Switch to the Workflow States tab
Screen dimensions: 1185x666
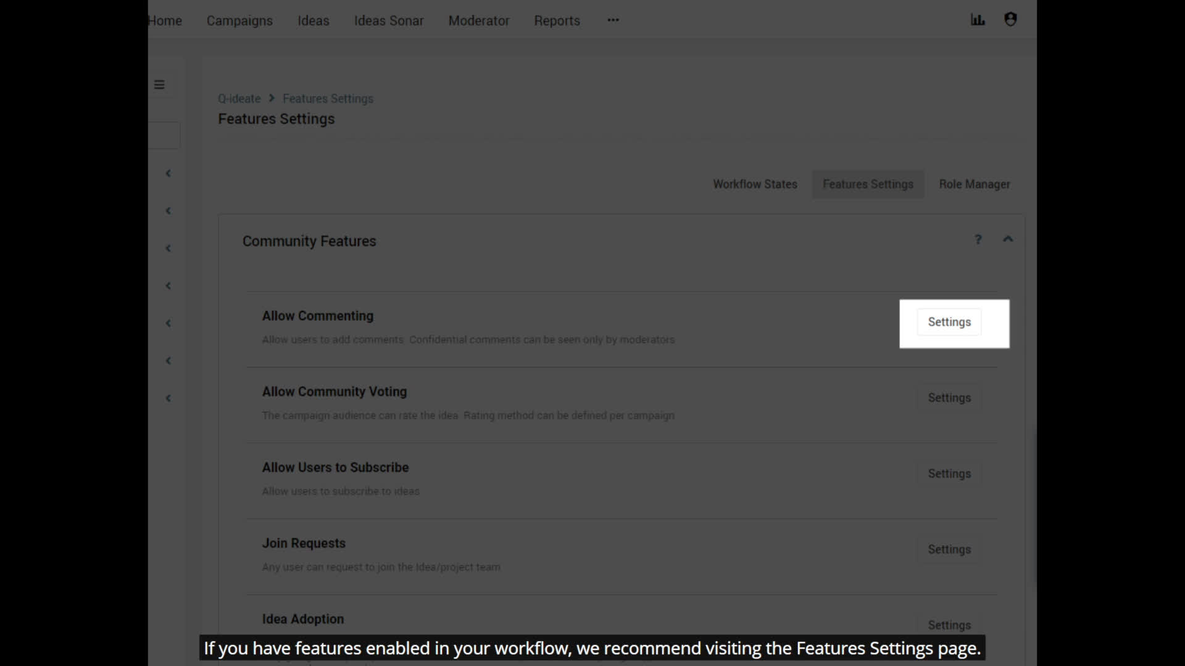755,184
